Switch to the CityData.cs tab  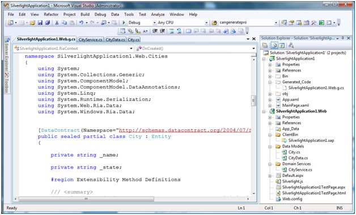115,40
